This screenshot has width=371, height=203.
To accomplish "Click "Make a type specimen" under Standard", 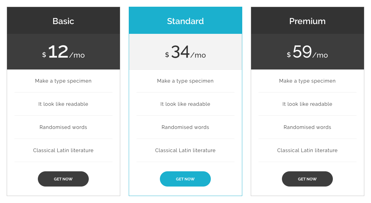I will coord(185,81).
